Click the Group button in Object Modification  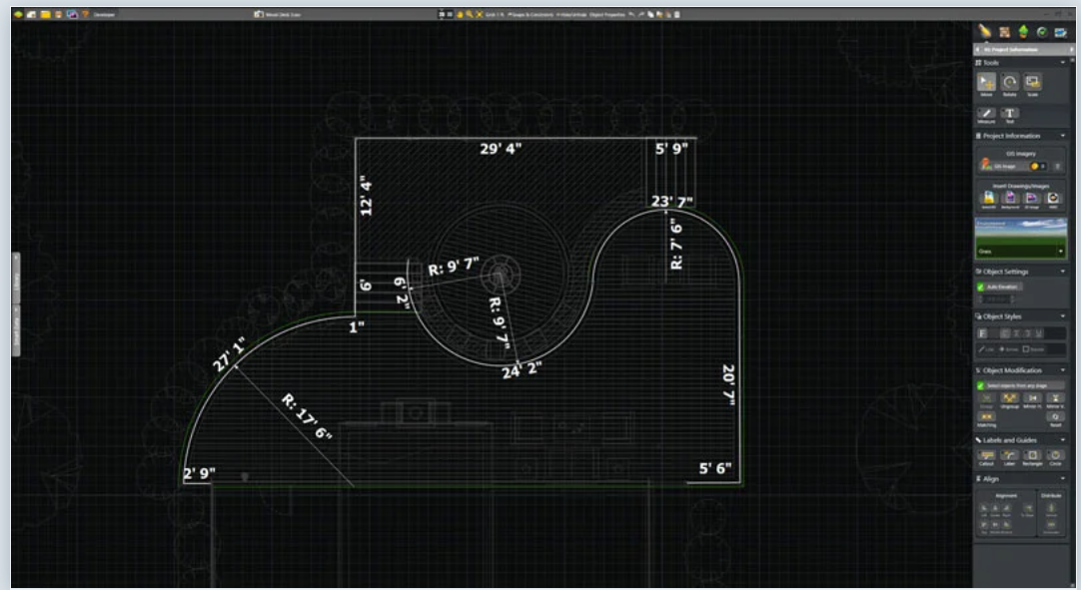click(986, 400)
